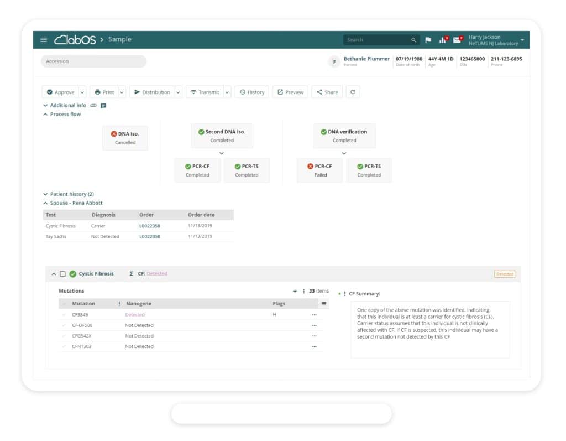Open row options for CF-DF508
Screen dimensions: 566x441
(x=314, y=325)
